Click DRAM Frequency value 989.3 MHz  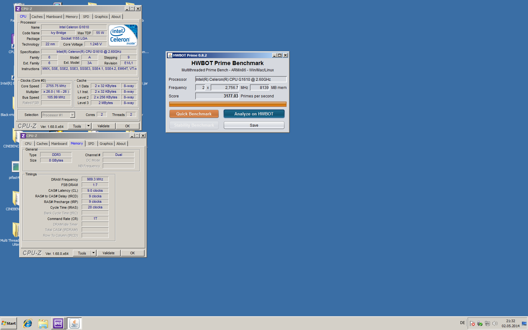[x=95, y=179]
